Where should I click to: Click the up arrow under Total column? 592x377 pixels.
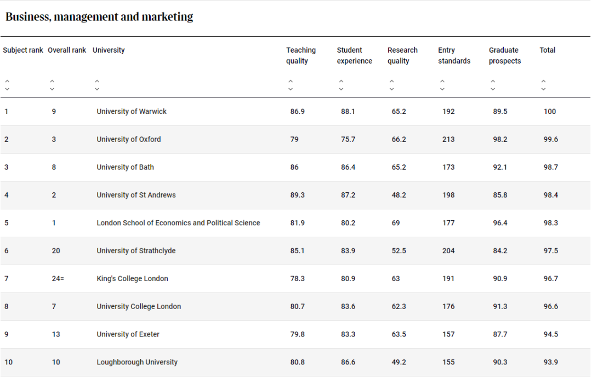point(544,82)
